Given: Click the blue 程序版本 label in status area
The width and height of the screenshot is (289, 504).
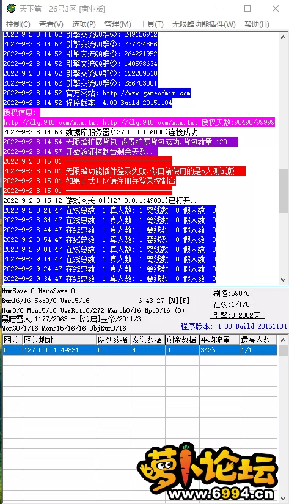Looking at the screenshot, I should 234,326.
